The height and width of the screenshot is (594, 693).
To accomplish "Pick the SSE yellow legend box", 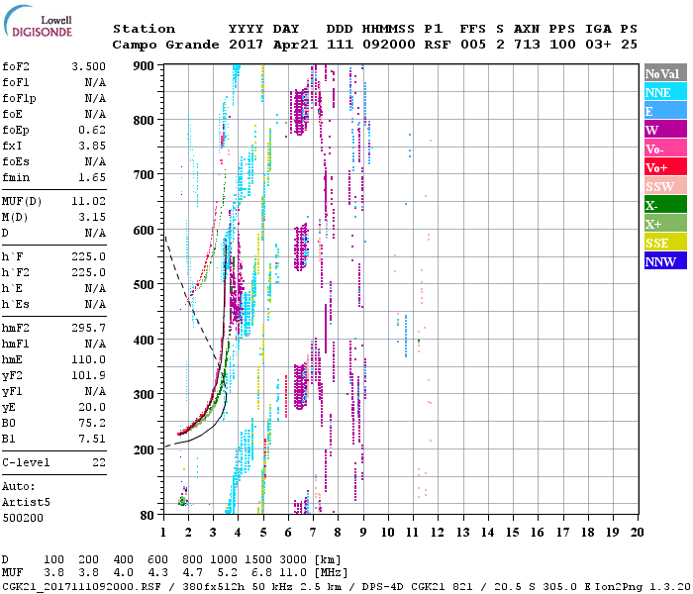I will tap(664, 243).
